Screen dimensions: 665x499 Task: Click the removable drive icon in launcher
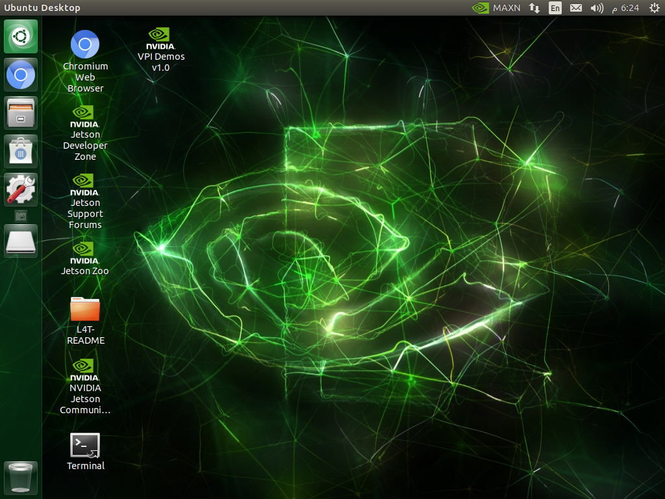21,241
